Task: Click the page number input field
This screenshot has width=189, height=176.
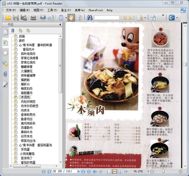Action: click(x=65, y=171)
